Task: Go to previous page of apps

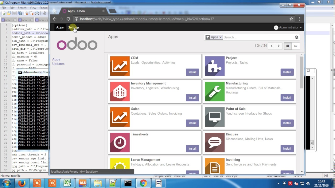Action: click(x=271, y=46)
